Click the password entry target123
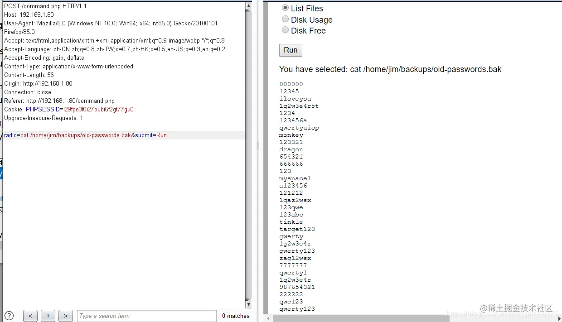The width and height of the screenshot is (562, 322). [x=297, y=229]
